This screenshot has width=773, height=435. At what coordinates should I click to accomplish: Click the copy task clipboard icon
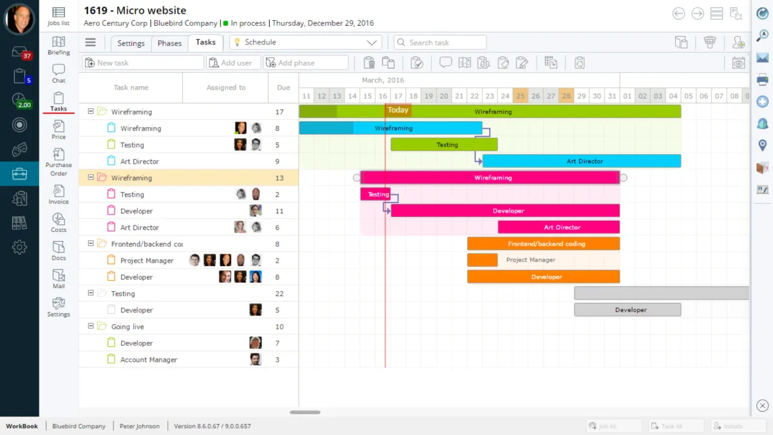pyautogui.click(x=388, y=63)
